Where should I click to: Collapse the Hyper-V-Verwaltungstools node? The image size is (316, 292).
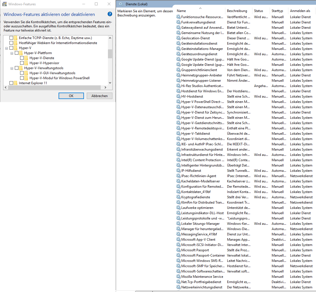point(12,68)
